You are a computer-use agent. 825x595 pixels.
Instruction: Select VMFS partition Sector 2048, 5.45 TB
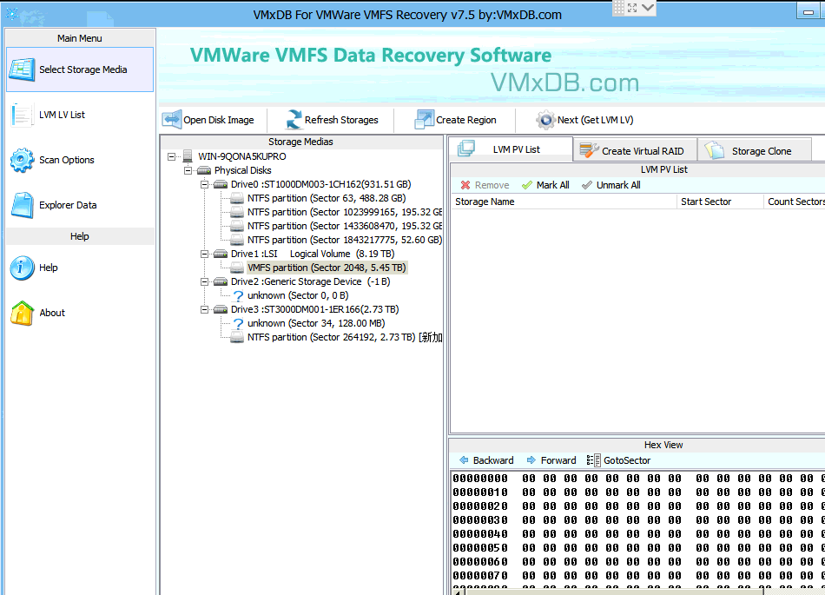click(327, 268)
